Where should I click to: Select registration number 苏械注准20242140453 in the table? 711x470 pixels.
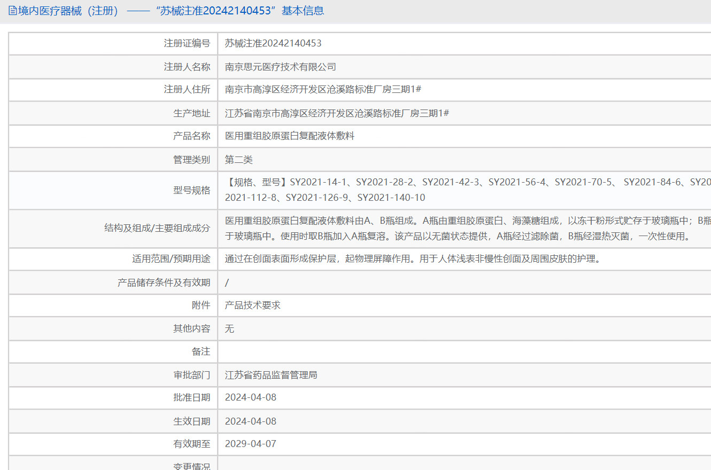[273, 43]
